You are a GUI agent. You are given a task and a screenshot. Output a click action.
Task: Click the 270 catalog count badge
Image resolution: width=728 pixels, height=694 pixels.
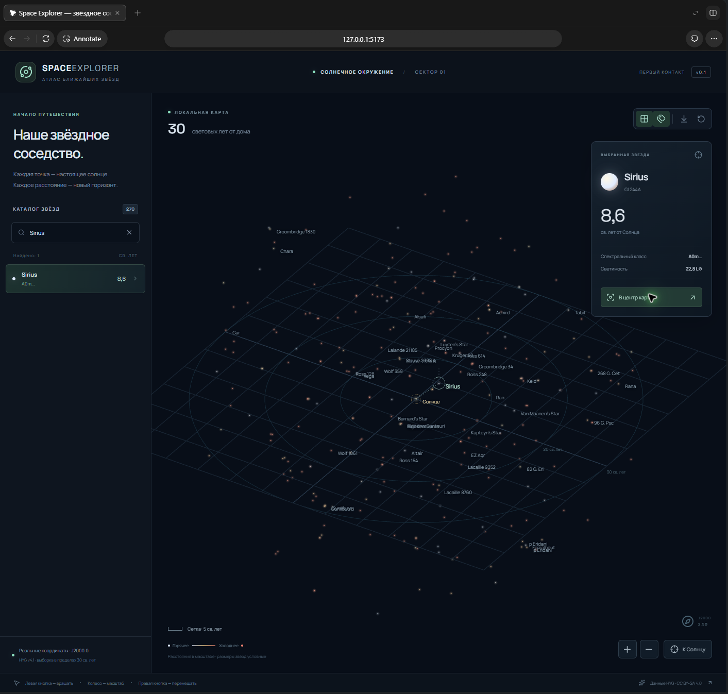[130, 209]
